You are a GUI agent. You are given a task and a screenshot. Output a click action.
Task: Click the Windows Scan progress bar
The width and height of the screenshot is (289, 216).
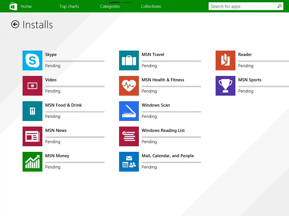click(x=171, y=112)
